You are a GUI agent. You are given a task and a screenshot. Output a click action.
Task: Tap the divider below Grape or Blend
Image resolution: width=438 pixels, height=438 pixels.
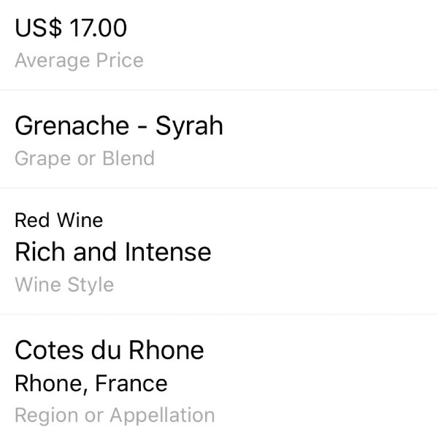tap(219, 188)
